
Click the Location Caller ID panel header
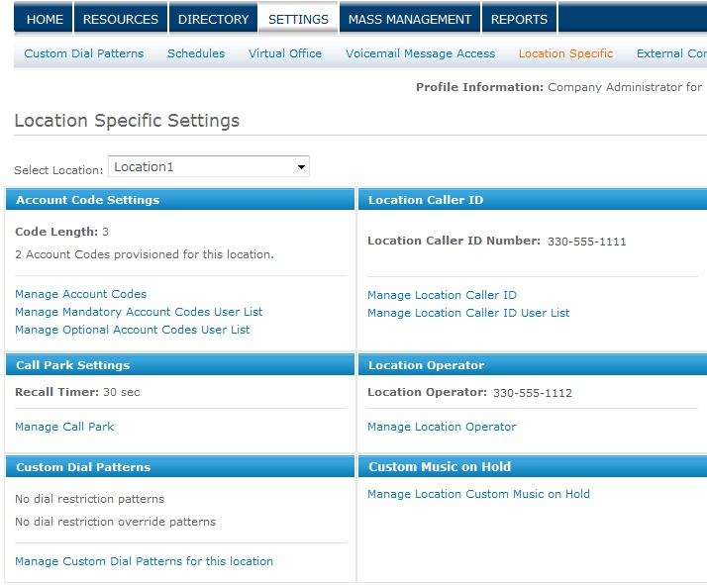pos(533,200)
